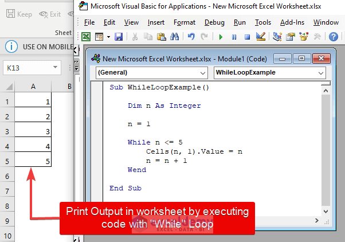Expand the WhileLoopExample procedure dropdown
The height and width of the screenshot is (242, 345).
(x=321, y=73)
